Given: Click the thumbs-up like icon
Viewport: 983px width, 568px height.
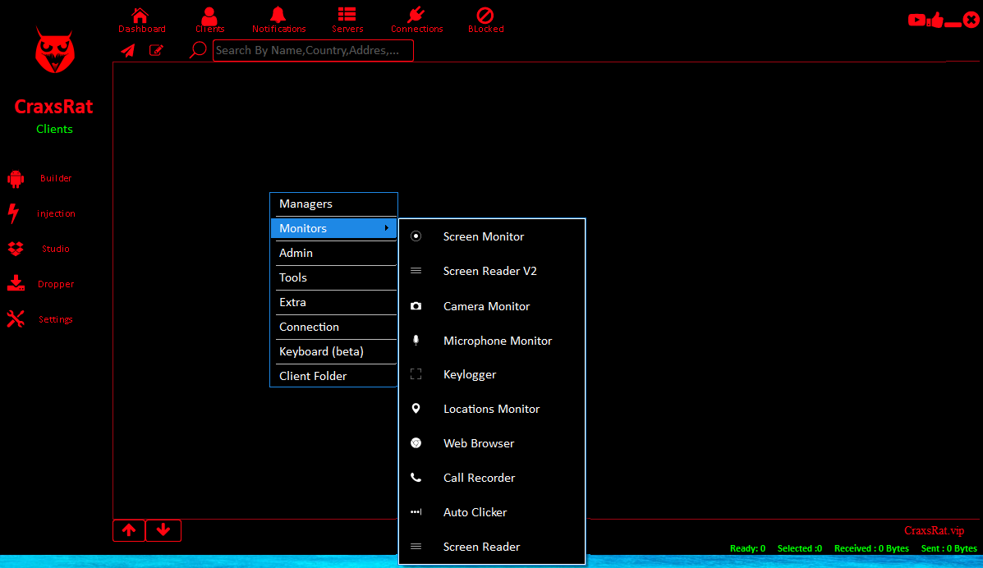Looking at the screenshot, I should [x=937, y=20].
